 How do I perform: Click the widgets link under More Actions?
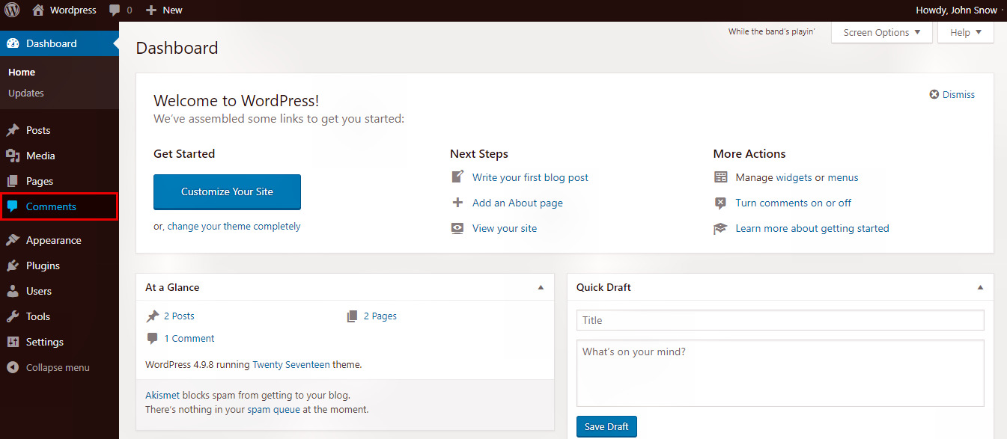(794, 177)
